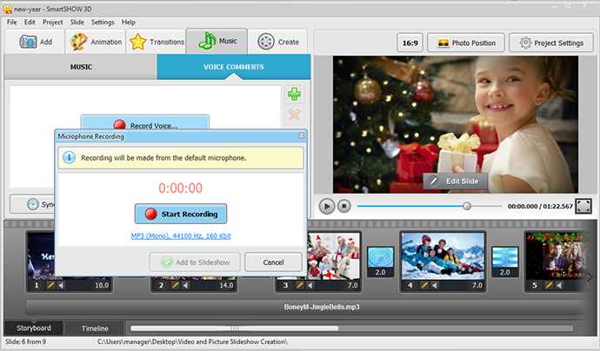
Task: Click storyboard right scroll arrow
Action: (590, 277)
